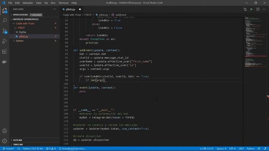Open the View menu

tap(39, 3)
